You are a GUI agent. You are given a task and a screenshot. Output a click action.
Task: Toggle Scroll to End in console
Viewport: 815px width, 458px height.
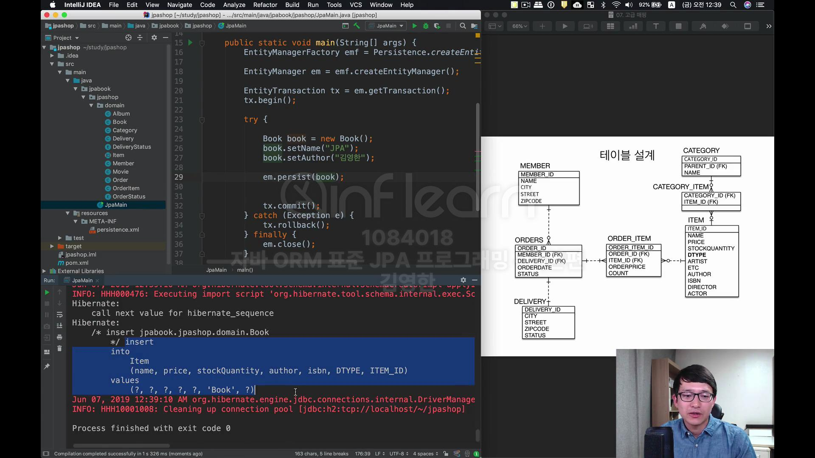click(x=59, y=326)
